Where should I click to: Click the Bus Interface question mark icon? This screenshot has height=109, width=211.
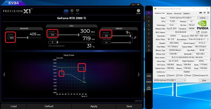pos(208,39)
